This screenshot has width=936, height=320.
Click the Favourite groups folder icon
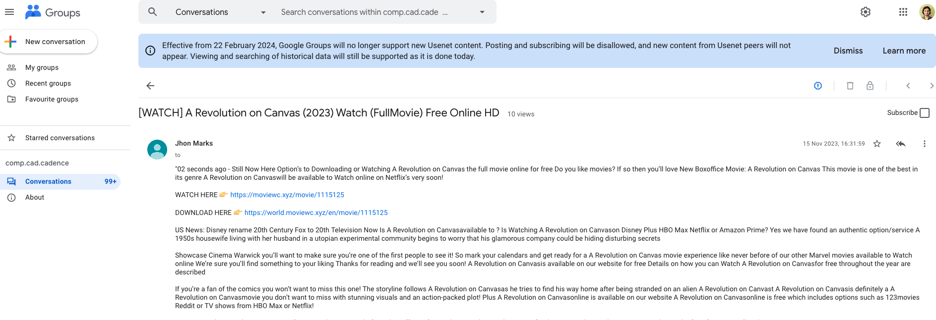[11, 99]
